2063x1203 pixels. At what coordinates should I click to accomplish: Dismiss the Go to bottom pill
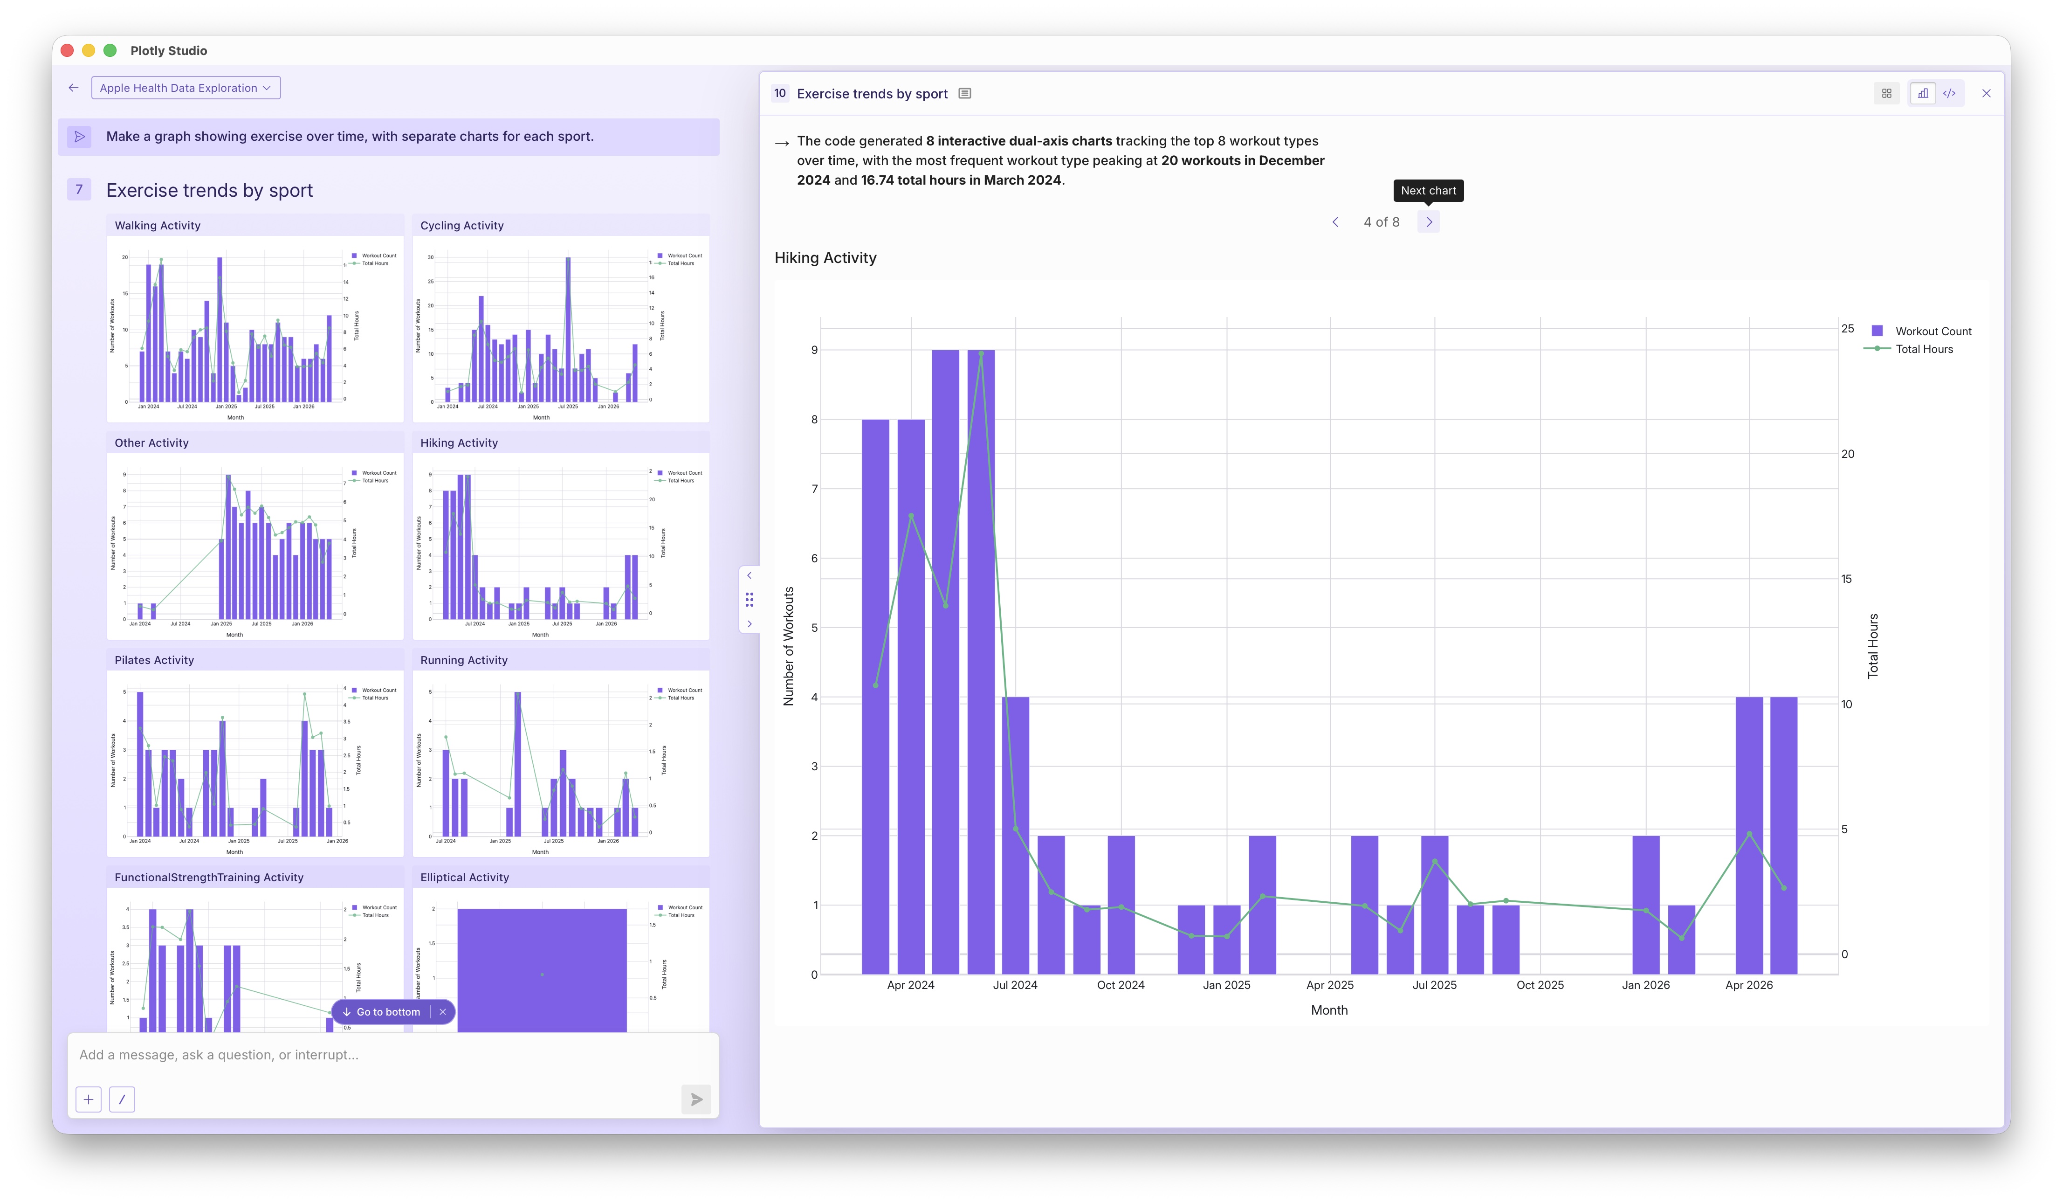pyautogui.click(x=443, y=1011)
